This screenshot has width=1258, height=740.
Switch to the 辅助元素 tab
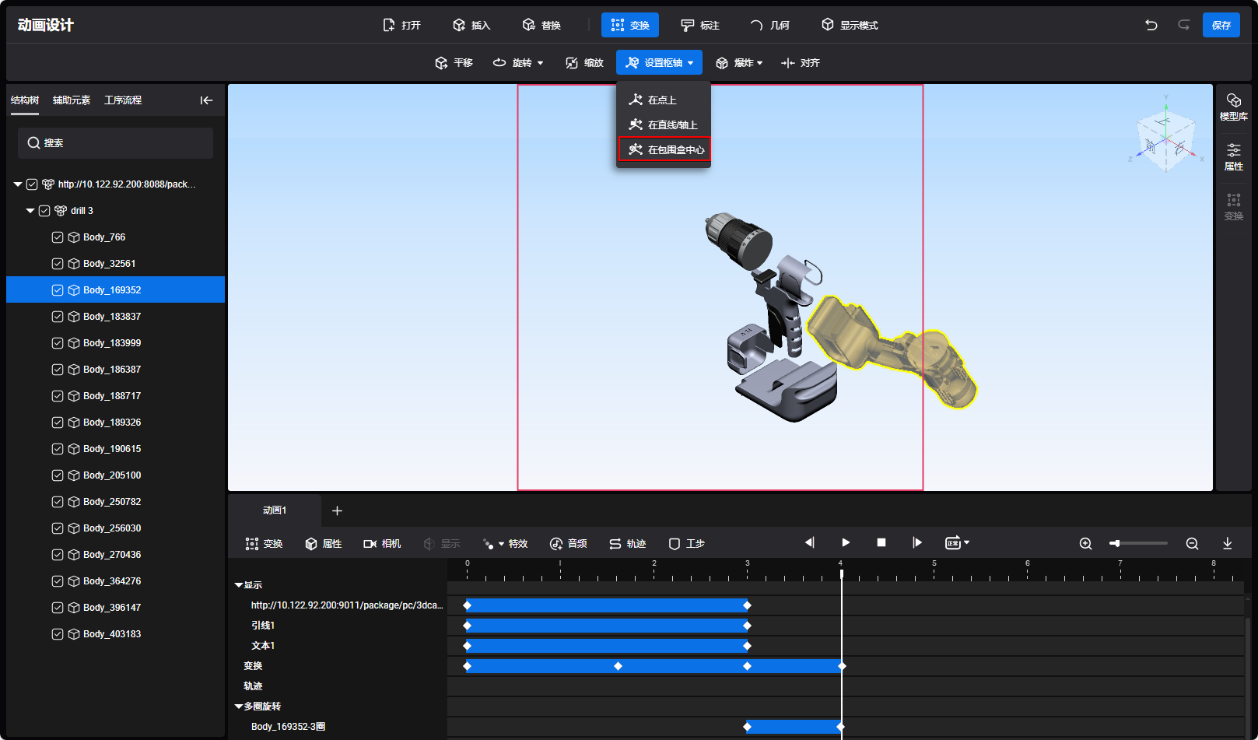[x=72, y=100]
